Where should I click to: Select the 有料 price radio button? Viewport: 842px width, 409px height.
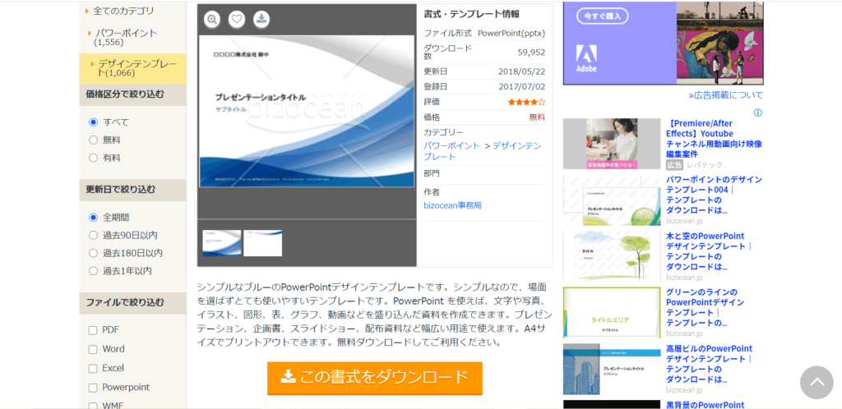pos(94,158)
